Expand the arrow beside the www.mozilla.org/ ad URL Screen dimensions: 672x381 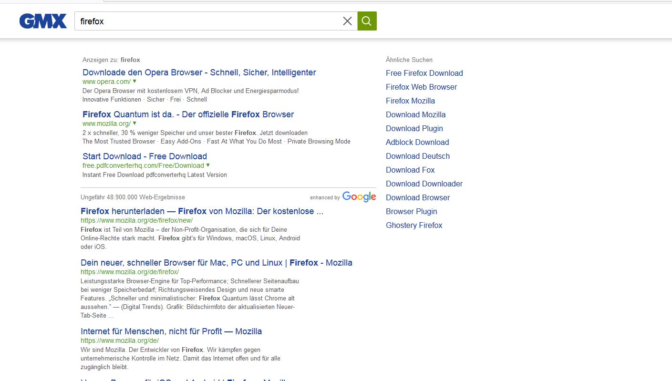click(134, 124)
